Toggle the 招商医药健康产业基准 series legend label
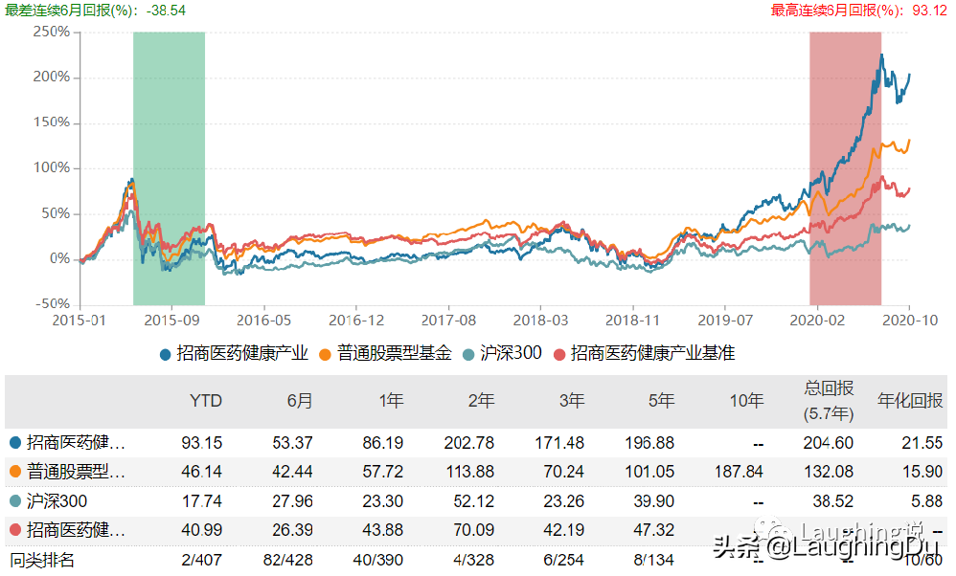Screen dimensions: 956x576 coord(652,353)
